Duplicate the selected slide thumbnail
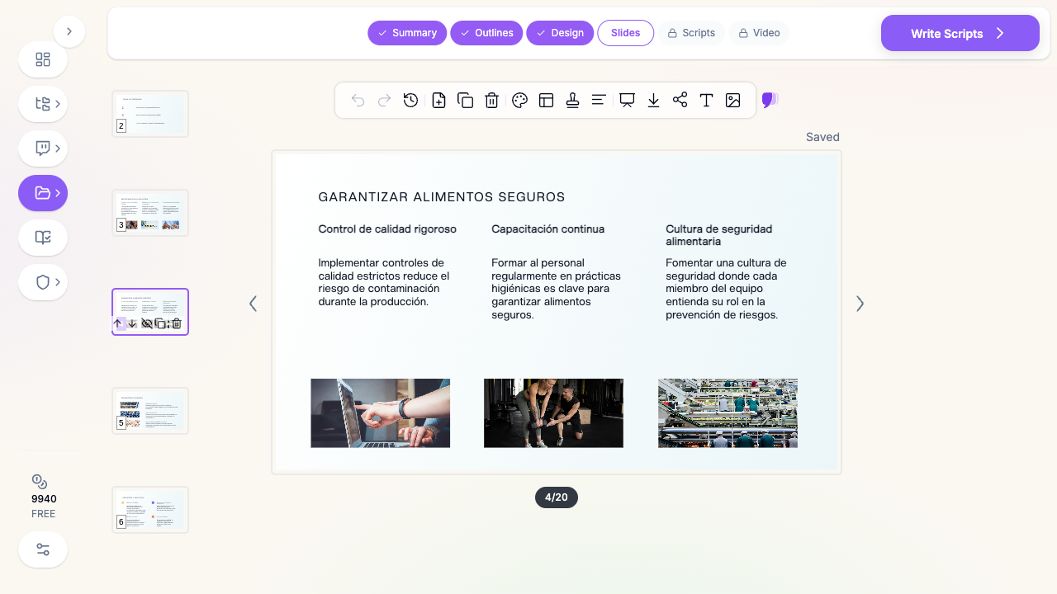Screen dimensions: 1057x594 [161, 323]
